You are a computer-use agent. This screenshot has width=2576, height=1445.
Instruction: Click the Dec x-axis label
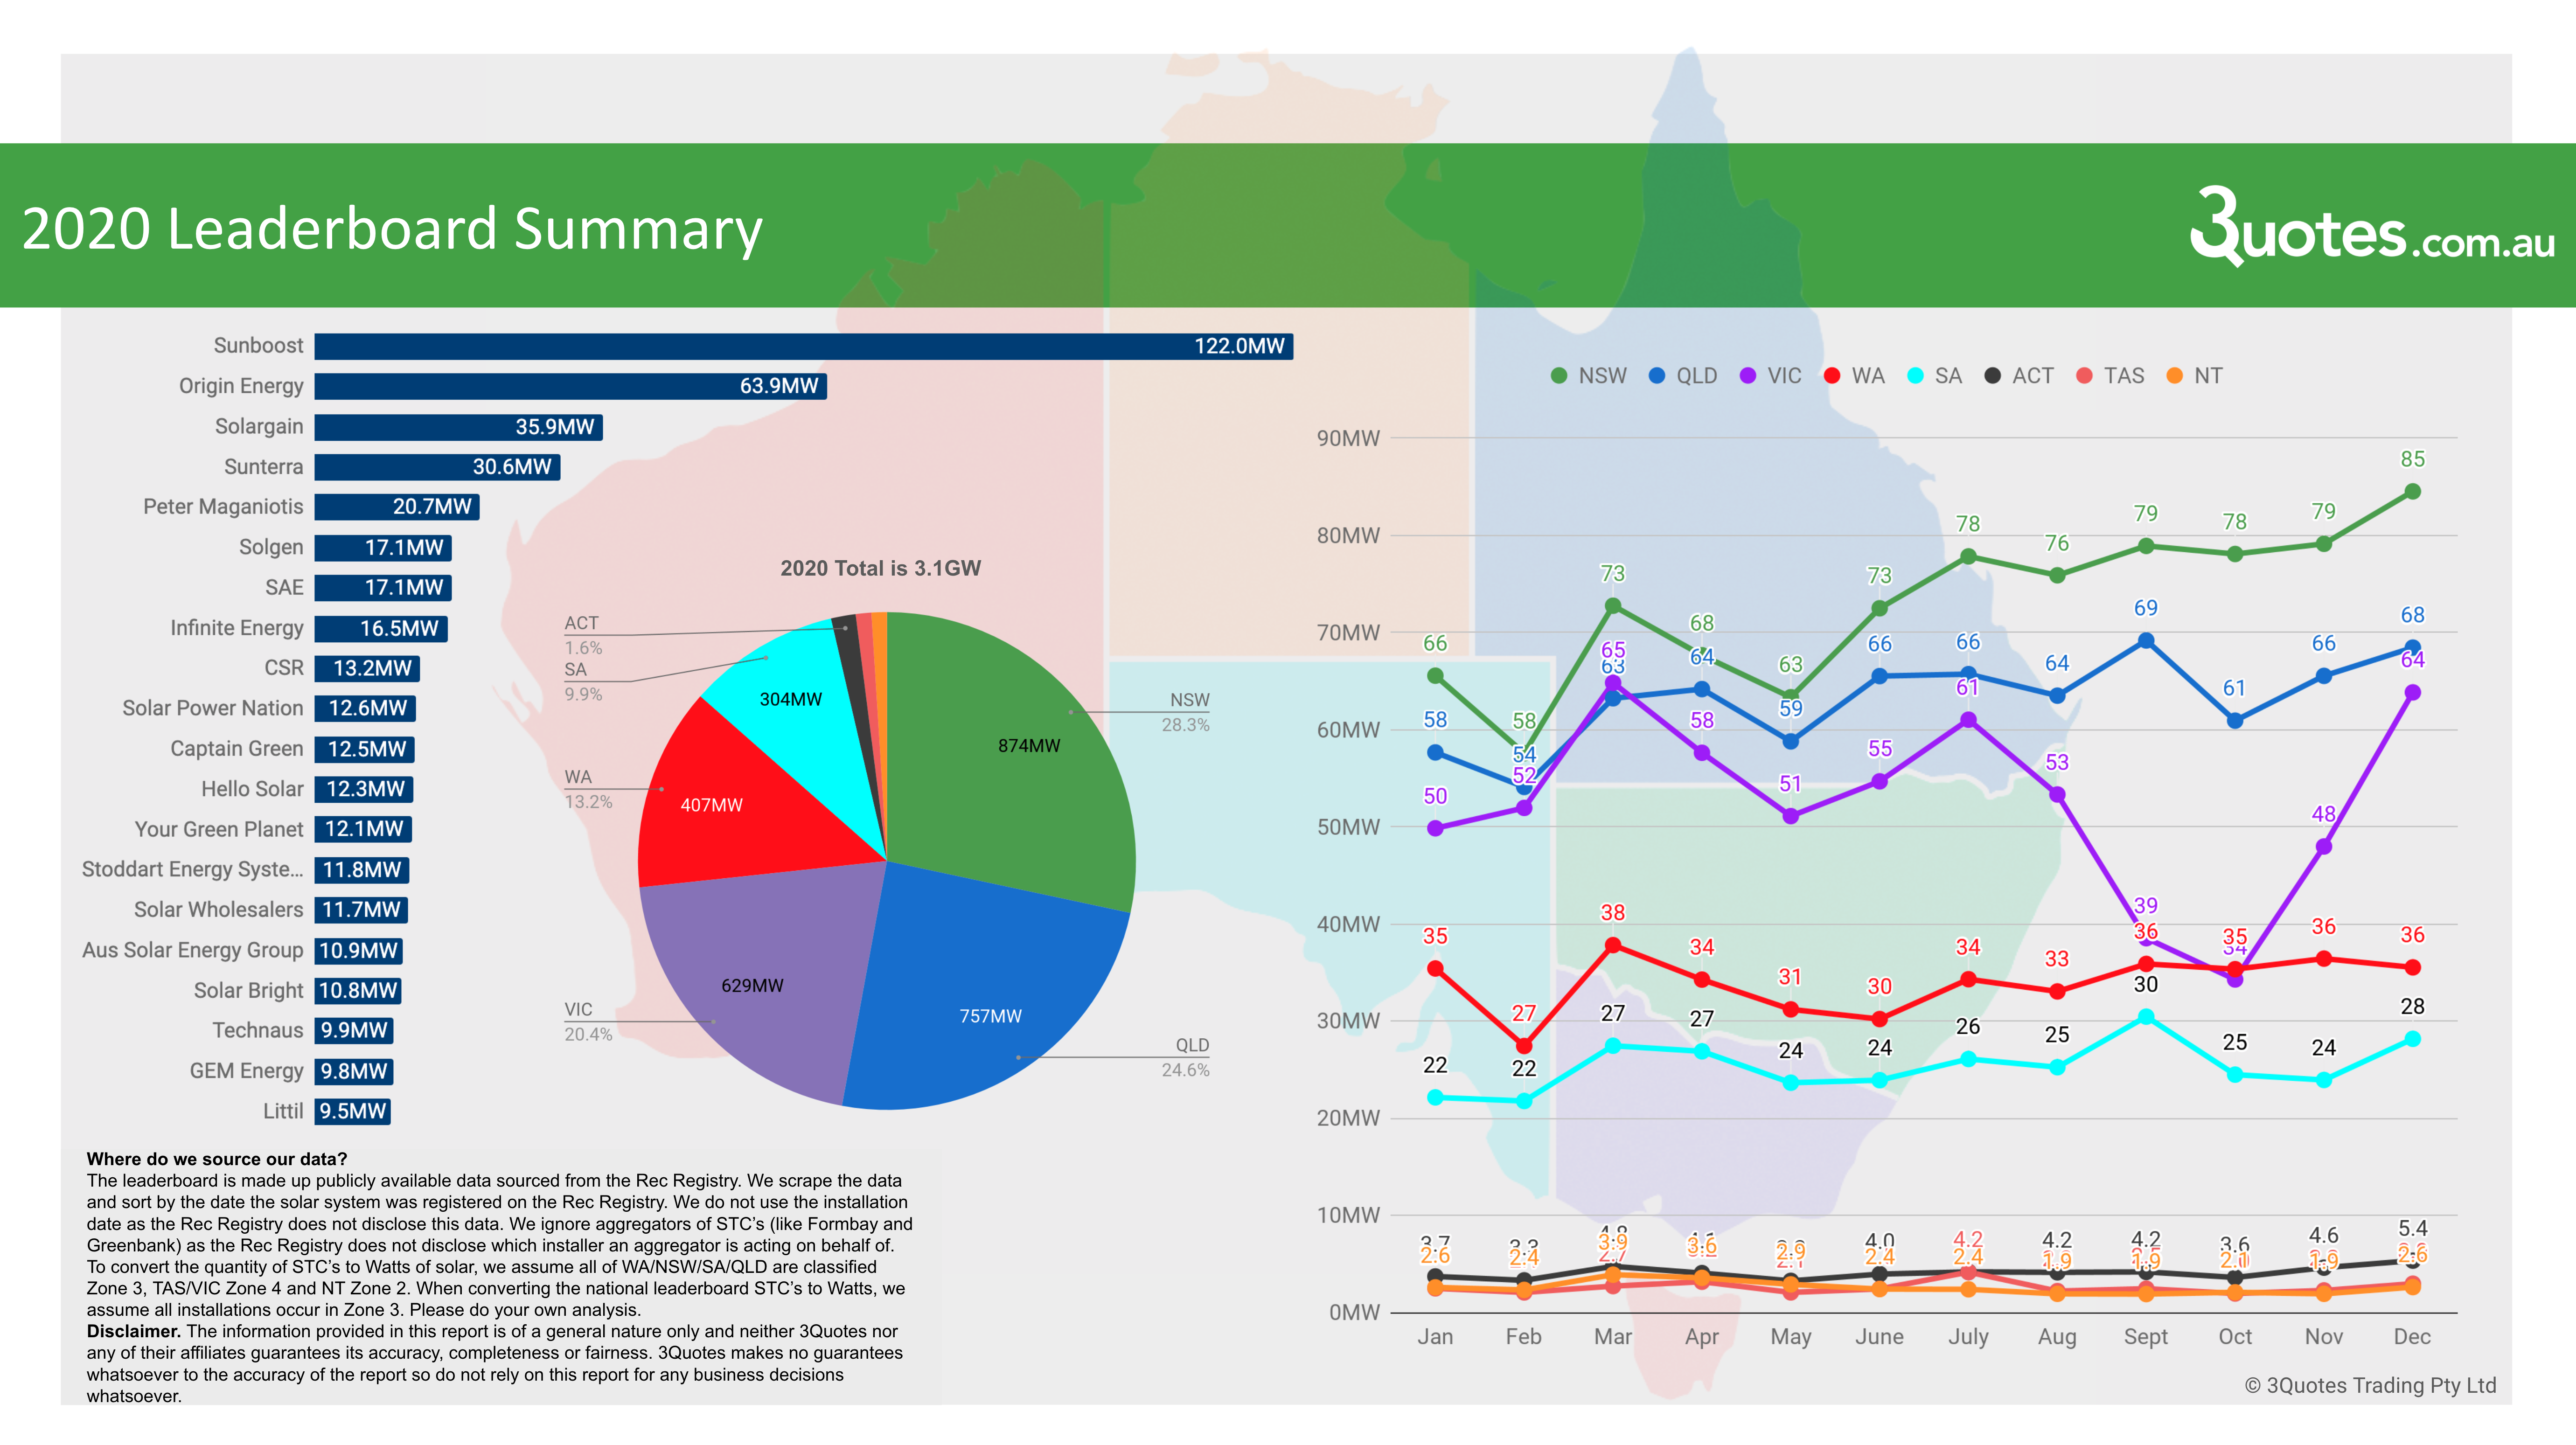pyautogui.click(x=2412, y=1337)
